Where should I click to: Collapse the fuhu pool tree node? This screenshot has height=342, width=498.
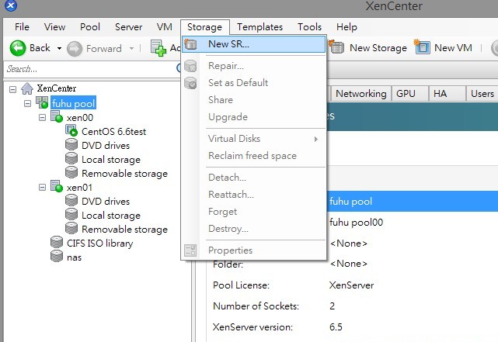click(28, 104)
